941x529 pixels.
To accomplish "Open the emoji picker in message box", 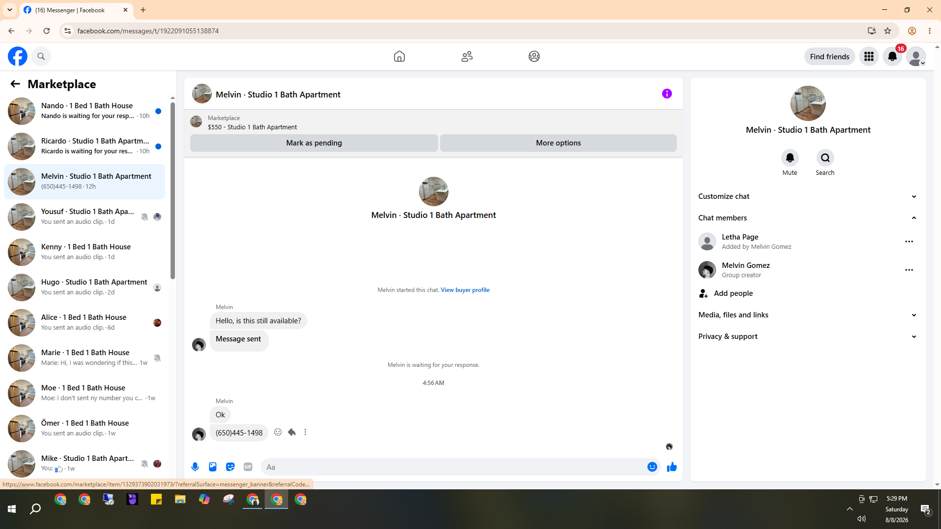I will (652, 467).
